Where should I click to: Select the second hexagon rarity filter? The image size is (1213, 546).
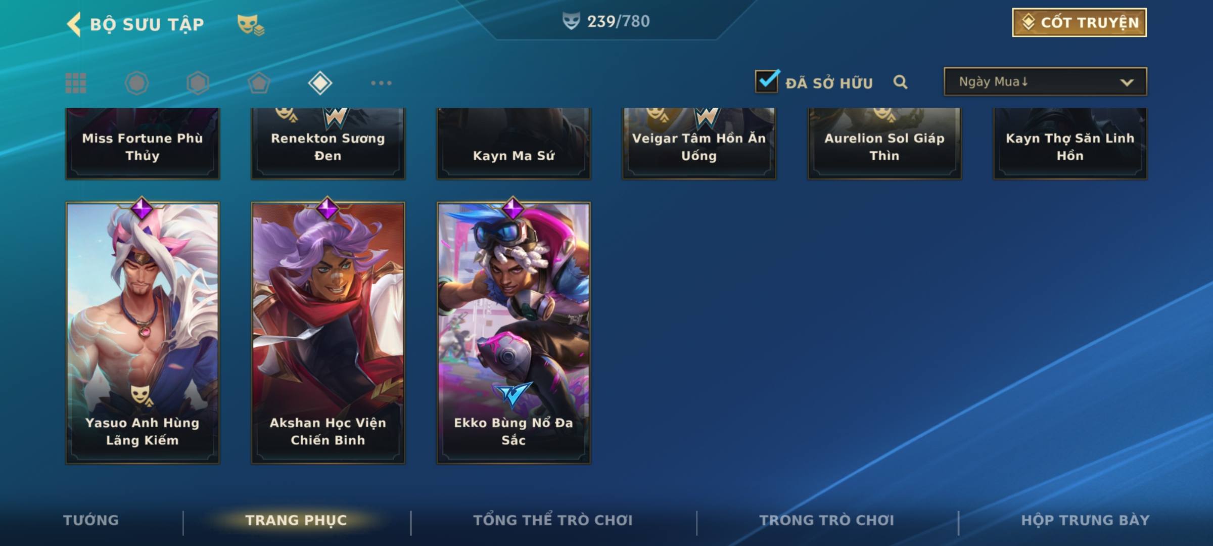198,83
